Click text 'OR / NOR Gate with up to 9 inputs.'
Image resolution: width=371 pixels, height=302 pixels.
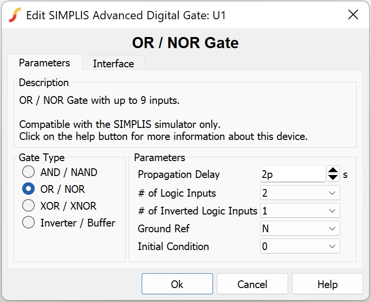(99, 101)
